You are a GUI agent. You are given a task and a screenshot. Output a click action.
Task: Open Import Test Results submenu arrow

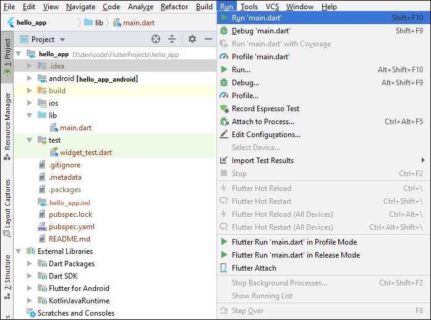click(x=423, y=160)
